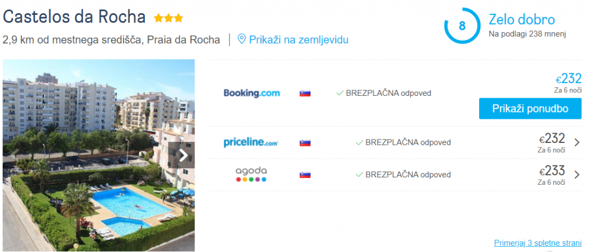
Task: Click the priceline.com logo
Action: pyautogui.click(x=251, y=142)
